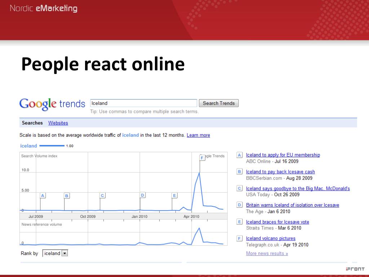Click the iFront logo in corner

coord(355,269)
